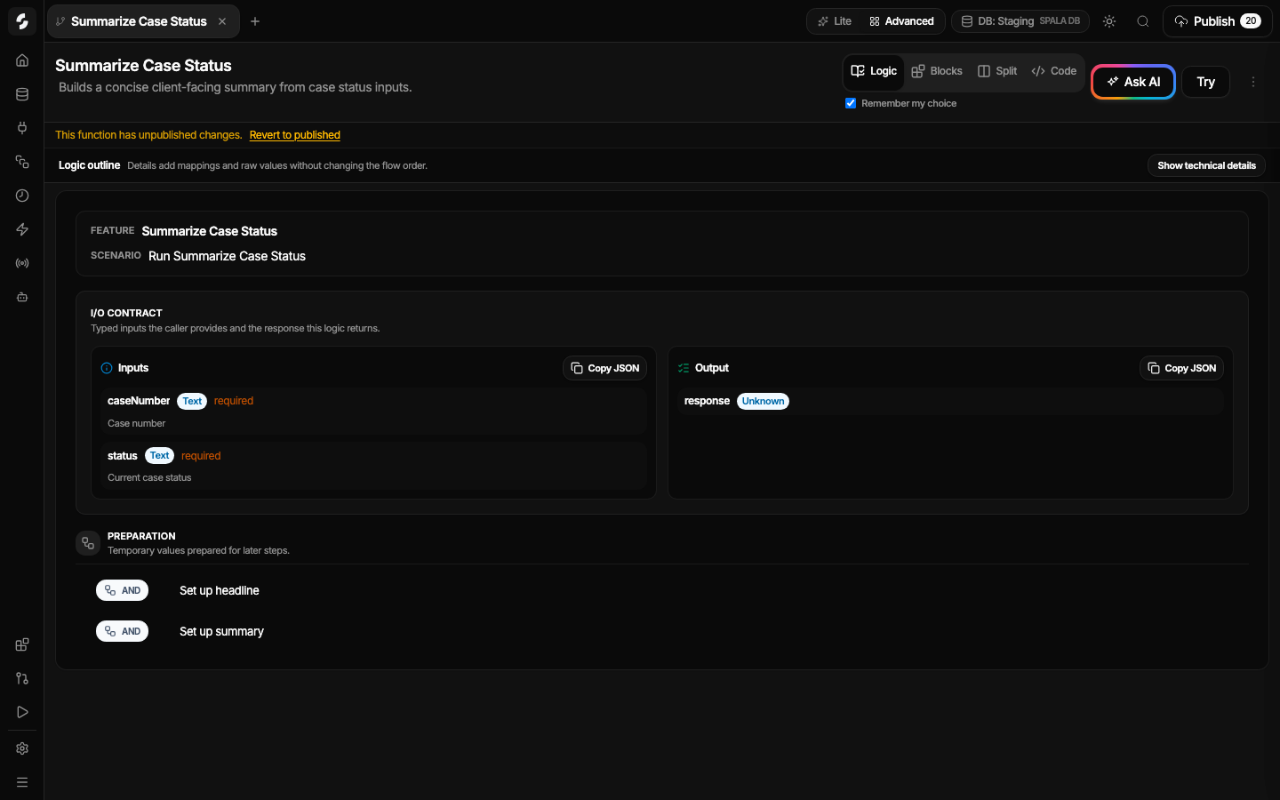This screenshot has width=1280, height=800.
Task: Open the home icon in sidebar
Action: point(22,60)
